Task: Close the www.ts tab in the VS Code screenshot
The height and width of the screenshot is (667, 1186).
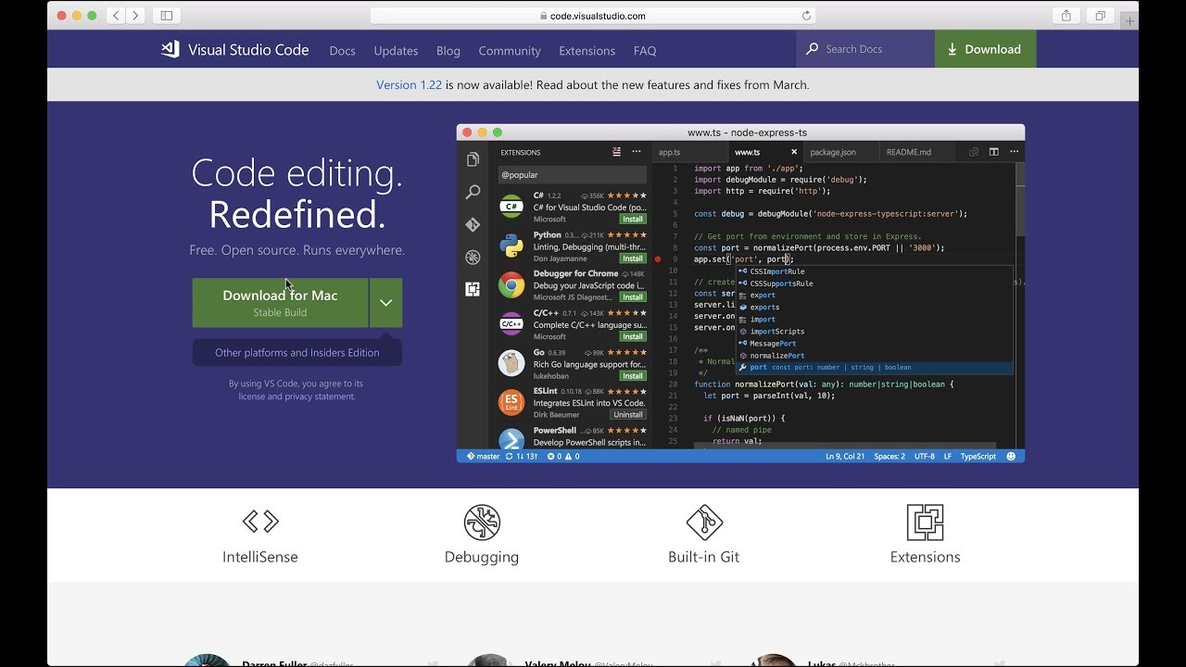Action: click(x=794, y=152)
